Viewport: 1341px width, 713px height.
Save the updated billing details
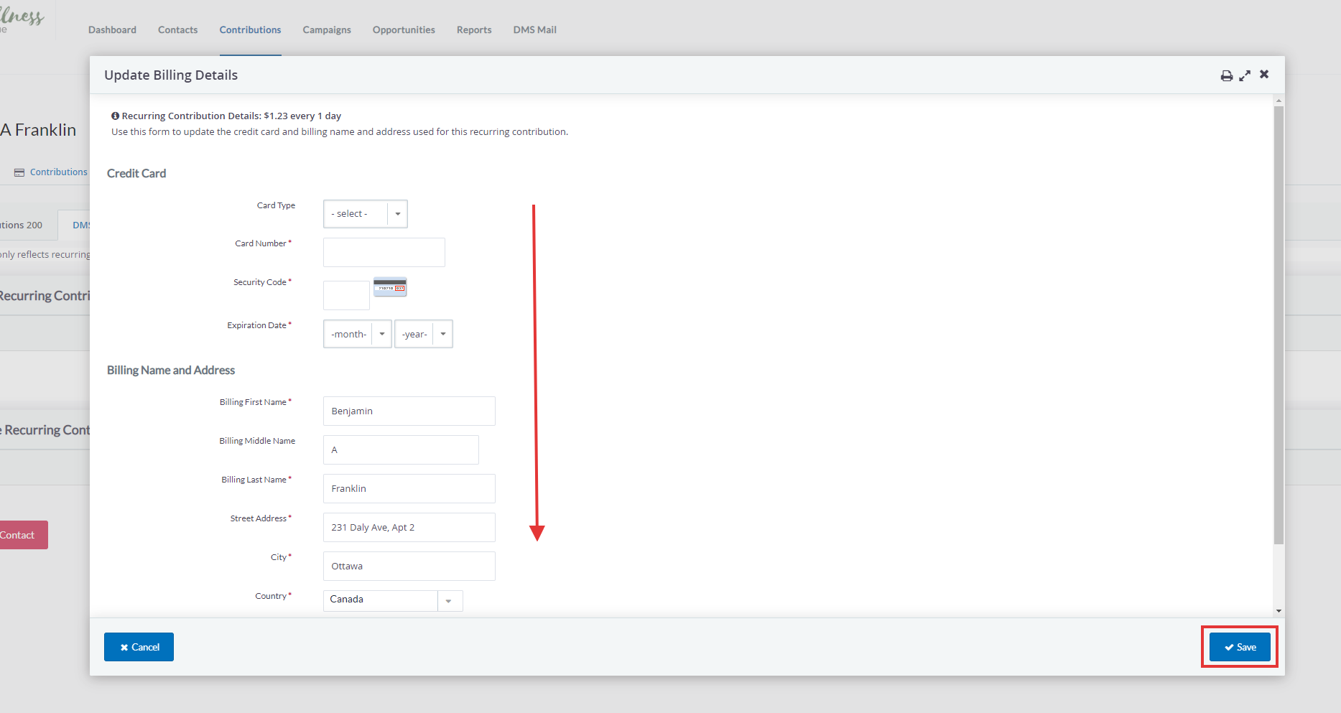coord(1240,647)
